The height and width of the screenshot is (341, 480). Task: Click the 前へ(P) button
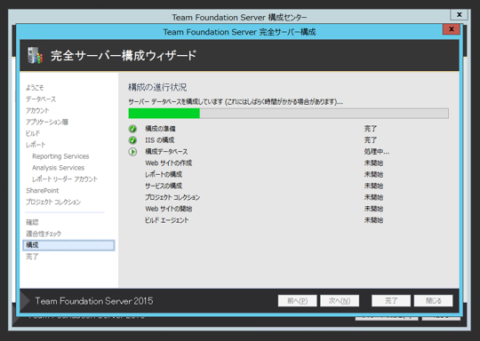click(297, 301)
